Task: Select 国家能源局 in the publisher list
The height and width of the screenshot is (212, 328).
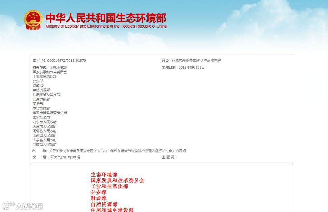Action: click(x=41, y=118)
